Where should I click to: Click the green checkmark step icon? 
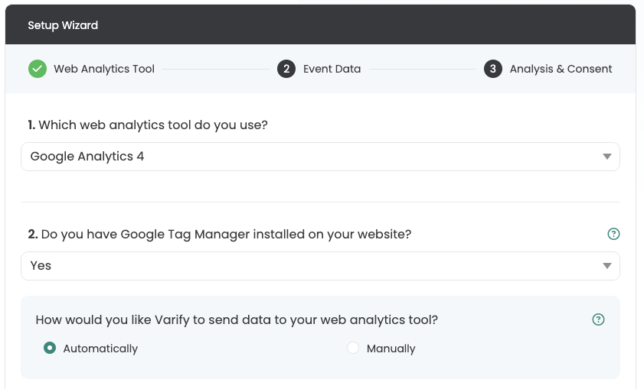tap(38, 69)
